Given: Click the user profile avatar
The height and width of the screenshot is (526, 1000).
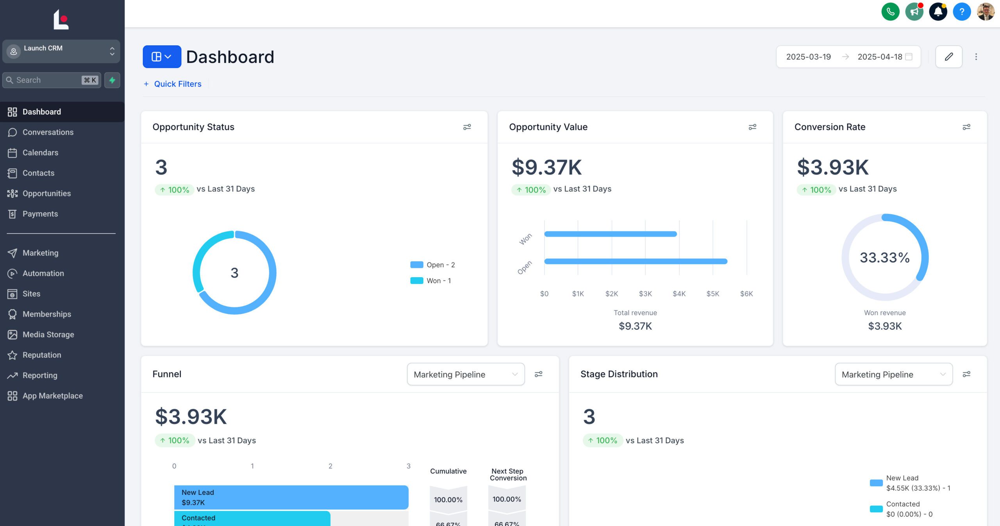Looking at the screenshot, I should tap(985, 12).
